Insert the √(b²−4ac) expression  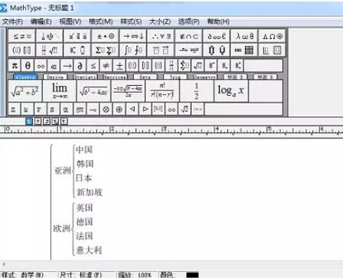[x=93, y=91]
